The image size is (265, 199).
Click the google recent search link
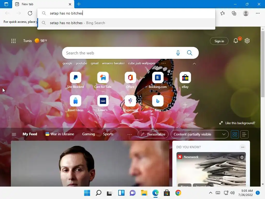tap(67, 63)
